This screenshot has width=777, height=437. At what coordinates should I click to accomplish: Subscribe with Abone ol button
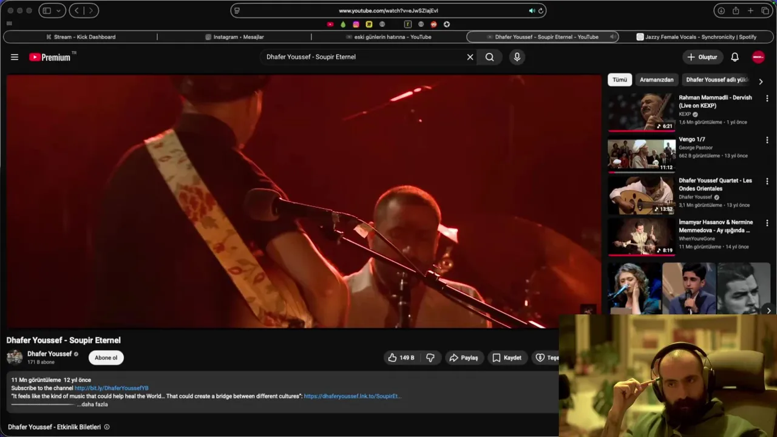[x=106, y=357]
